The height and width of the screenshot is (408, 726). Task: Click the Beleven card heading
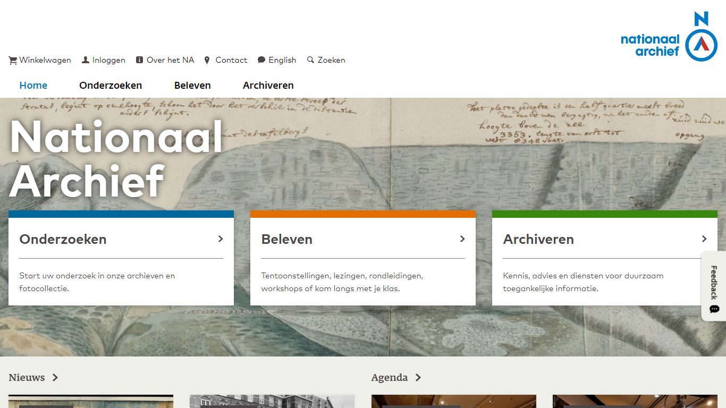(x=287, y=240)
